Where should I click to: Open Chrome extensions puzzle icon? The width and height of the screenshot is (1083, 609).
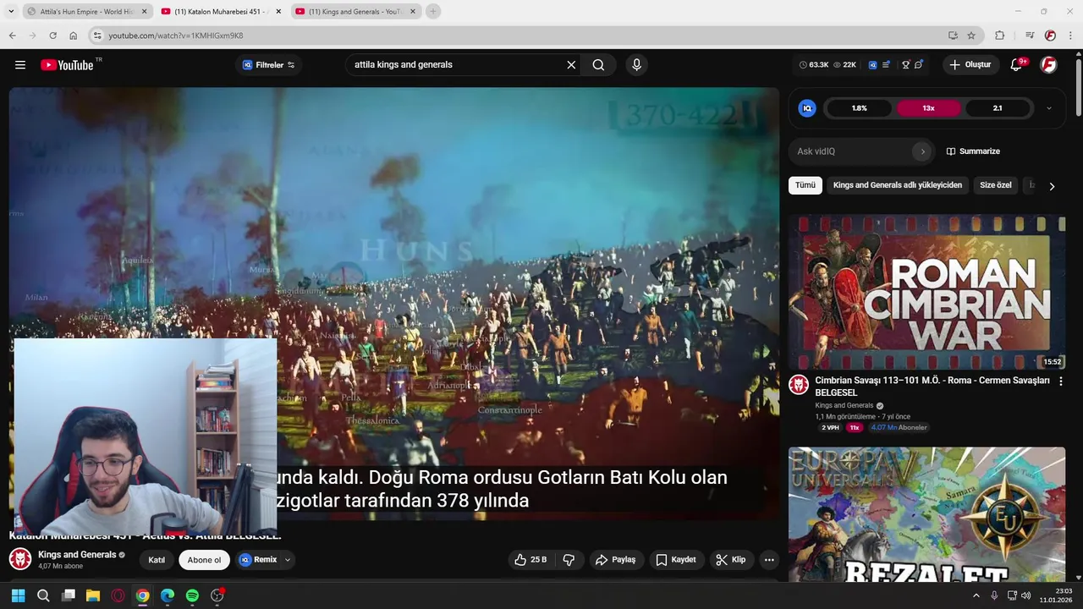1000,36
